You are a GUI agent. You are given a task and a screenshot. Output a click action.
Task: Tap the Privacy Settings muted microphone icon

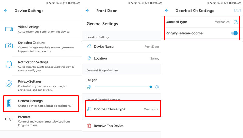(x=9, y=84)
